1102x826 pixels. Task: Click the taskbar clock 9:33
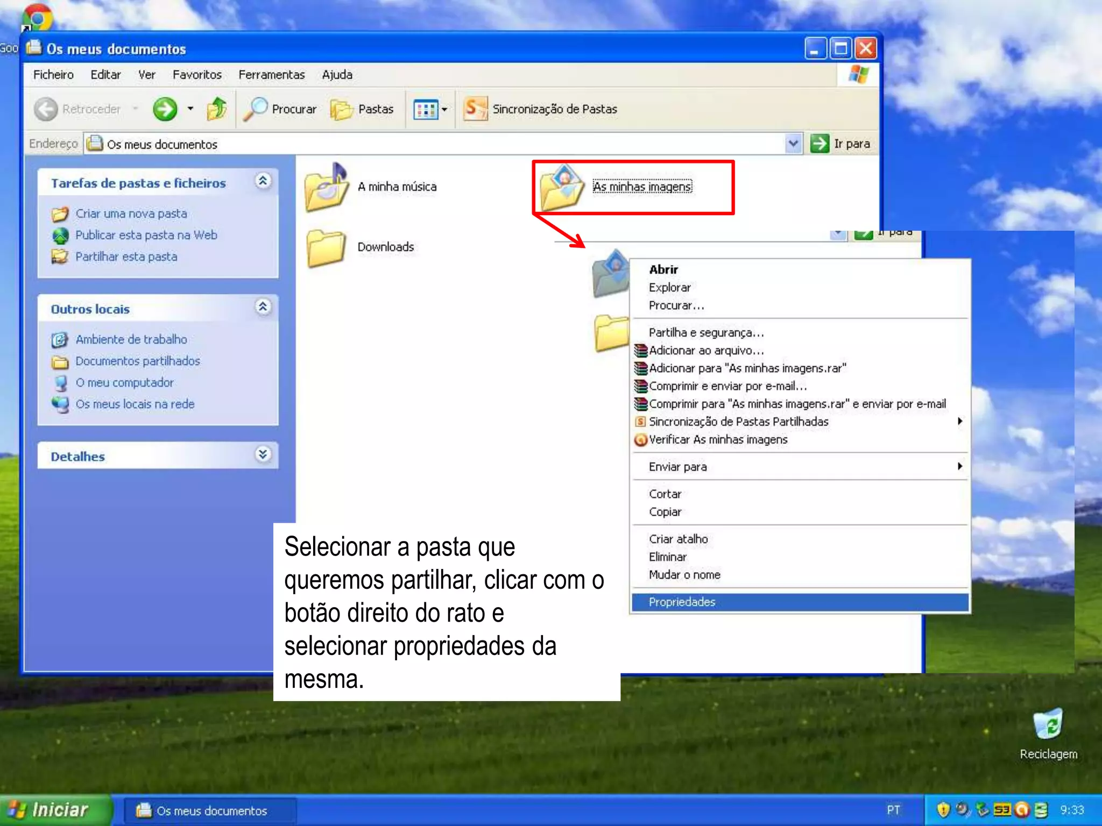[x=1072, y=810]
